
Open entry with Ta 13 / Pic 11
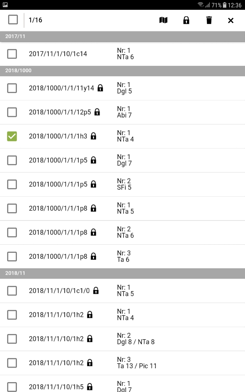[137, 363]
